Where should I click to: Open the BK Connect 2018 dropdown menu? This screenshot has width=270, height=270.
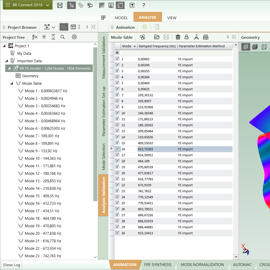27,5
